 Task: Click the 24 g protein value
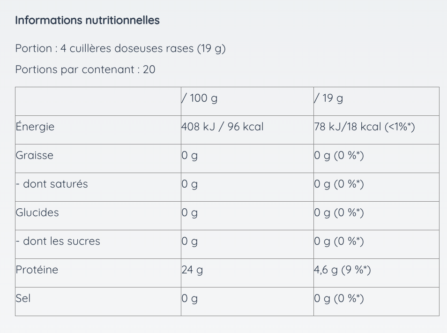192,270
